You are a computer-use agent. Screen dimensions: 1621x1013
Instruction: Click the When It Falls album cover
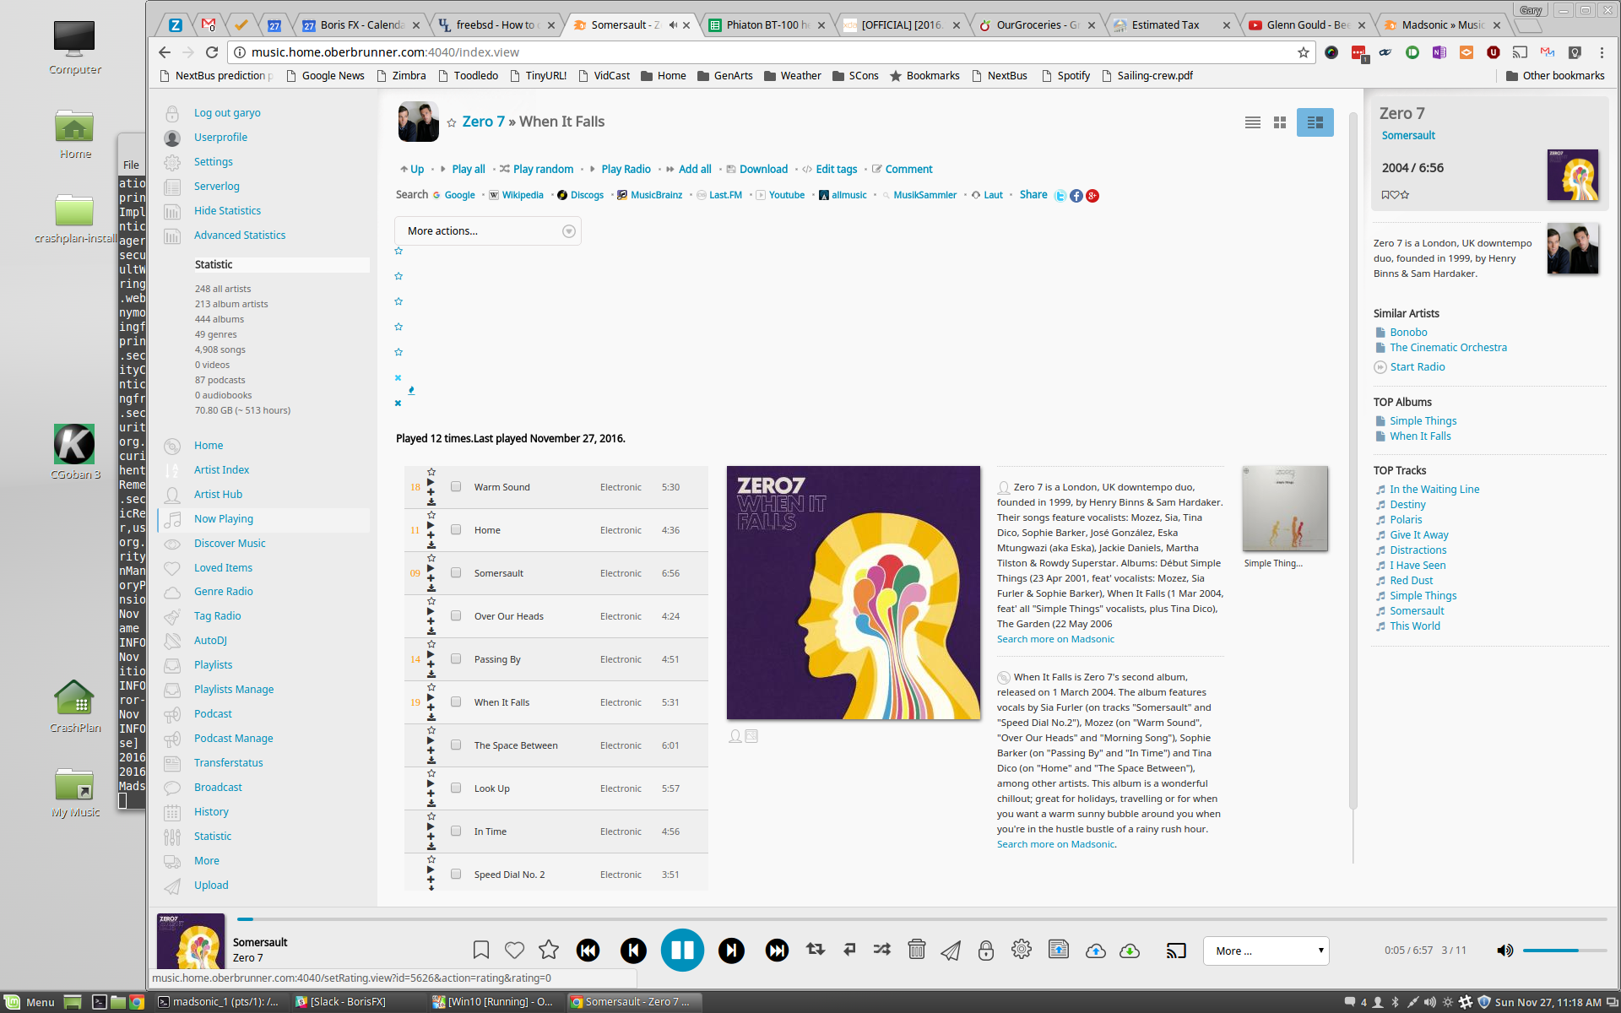coord(854,593)
